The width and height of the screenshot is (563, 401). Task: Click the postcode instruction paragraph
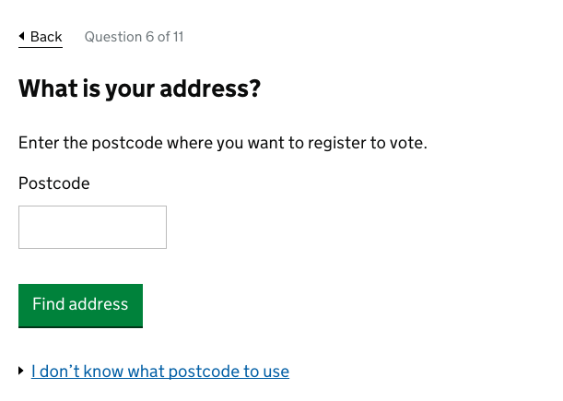point(222,143)
